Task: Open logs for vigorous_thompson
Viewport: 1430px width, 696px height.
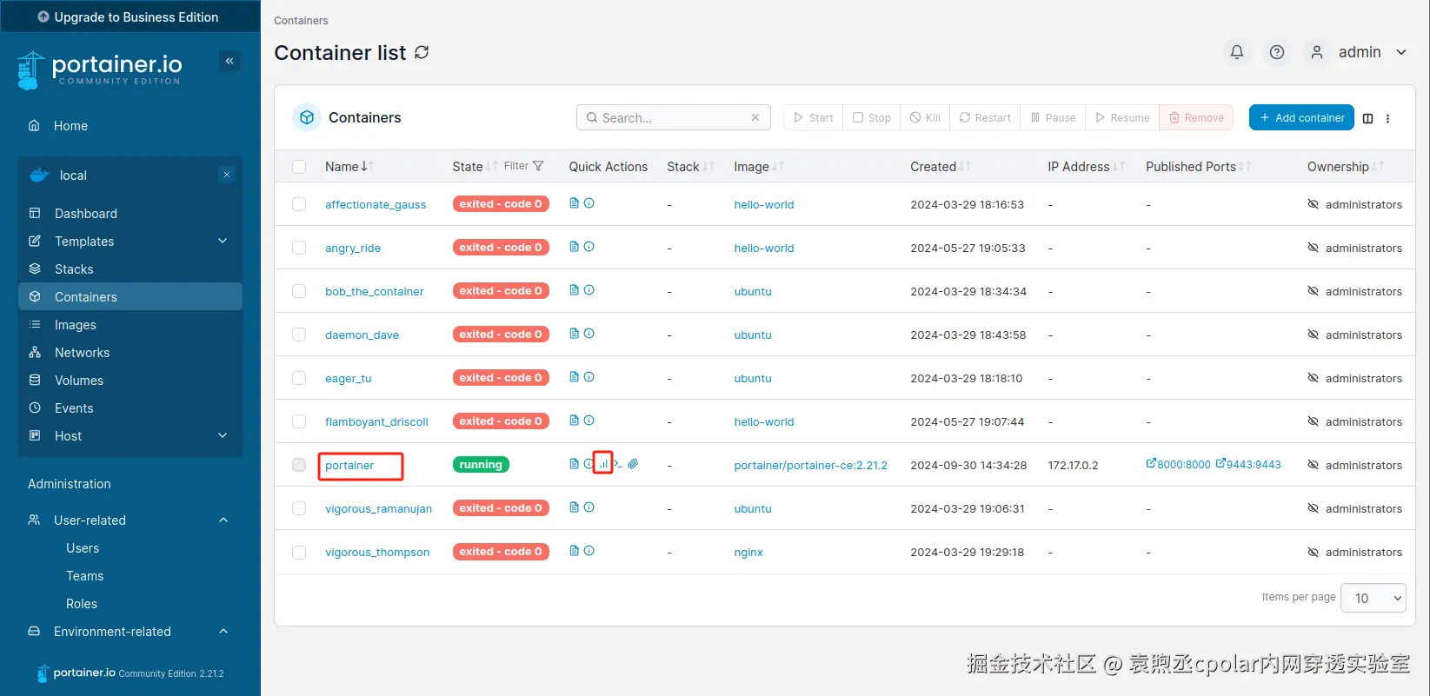Action: click(x=574, y=551)
